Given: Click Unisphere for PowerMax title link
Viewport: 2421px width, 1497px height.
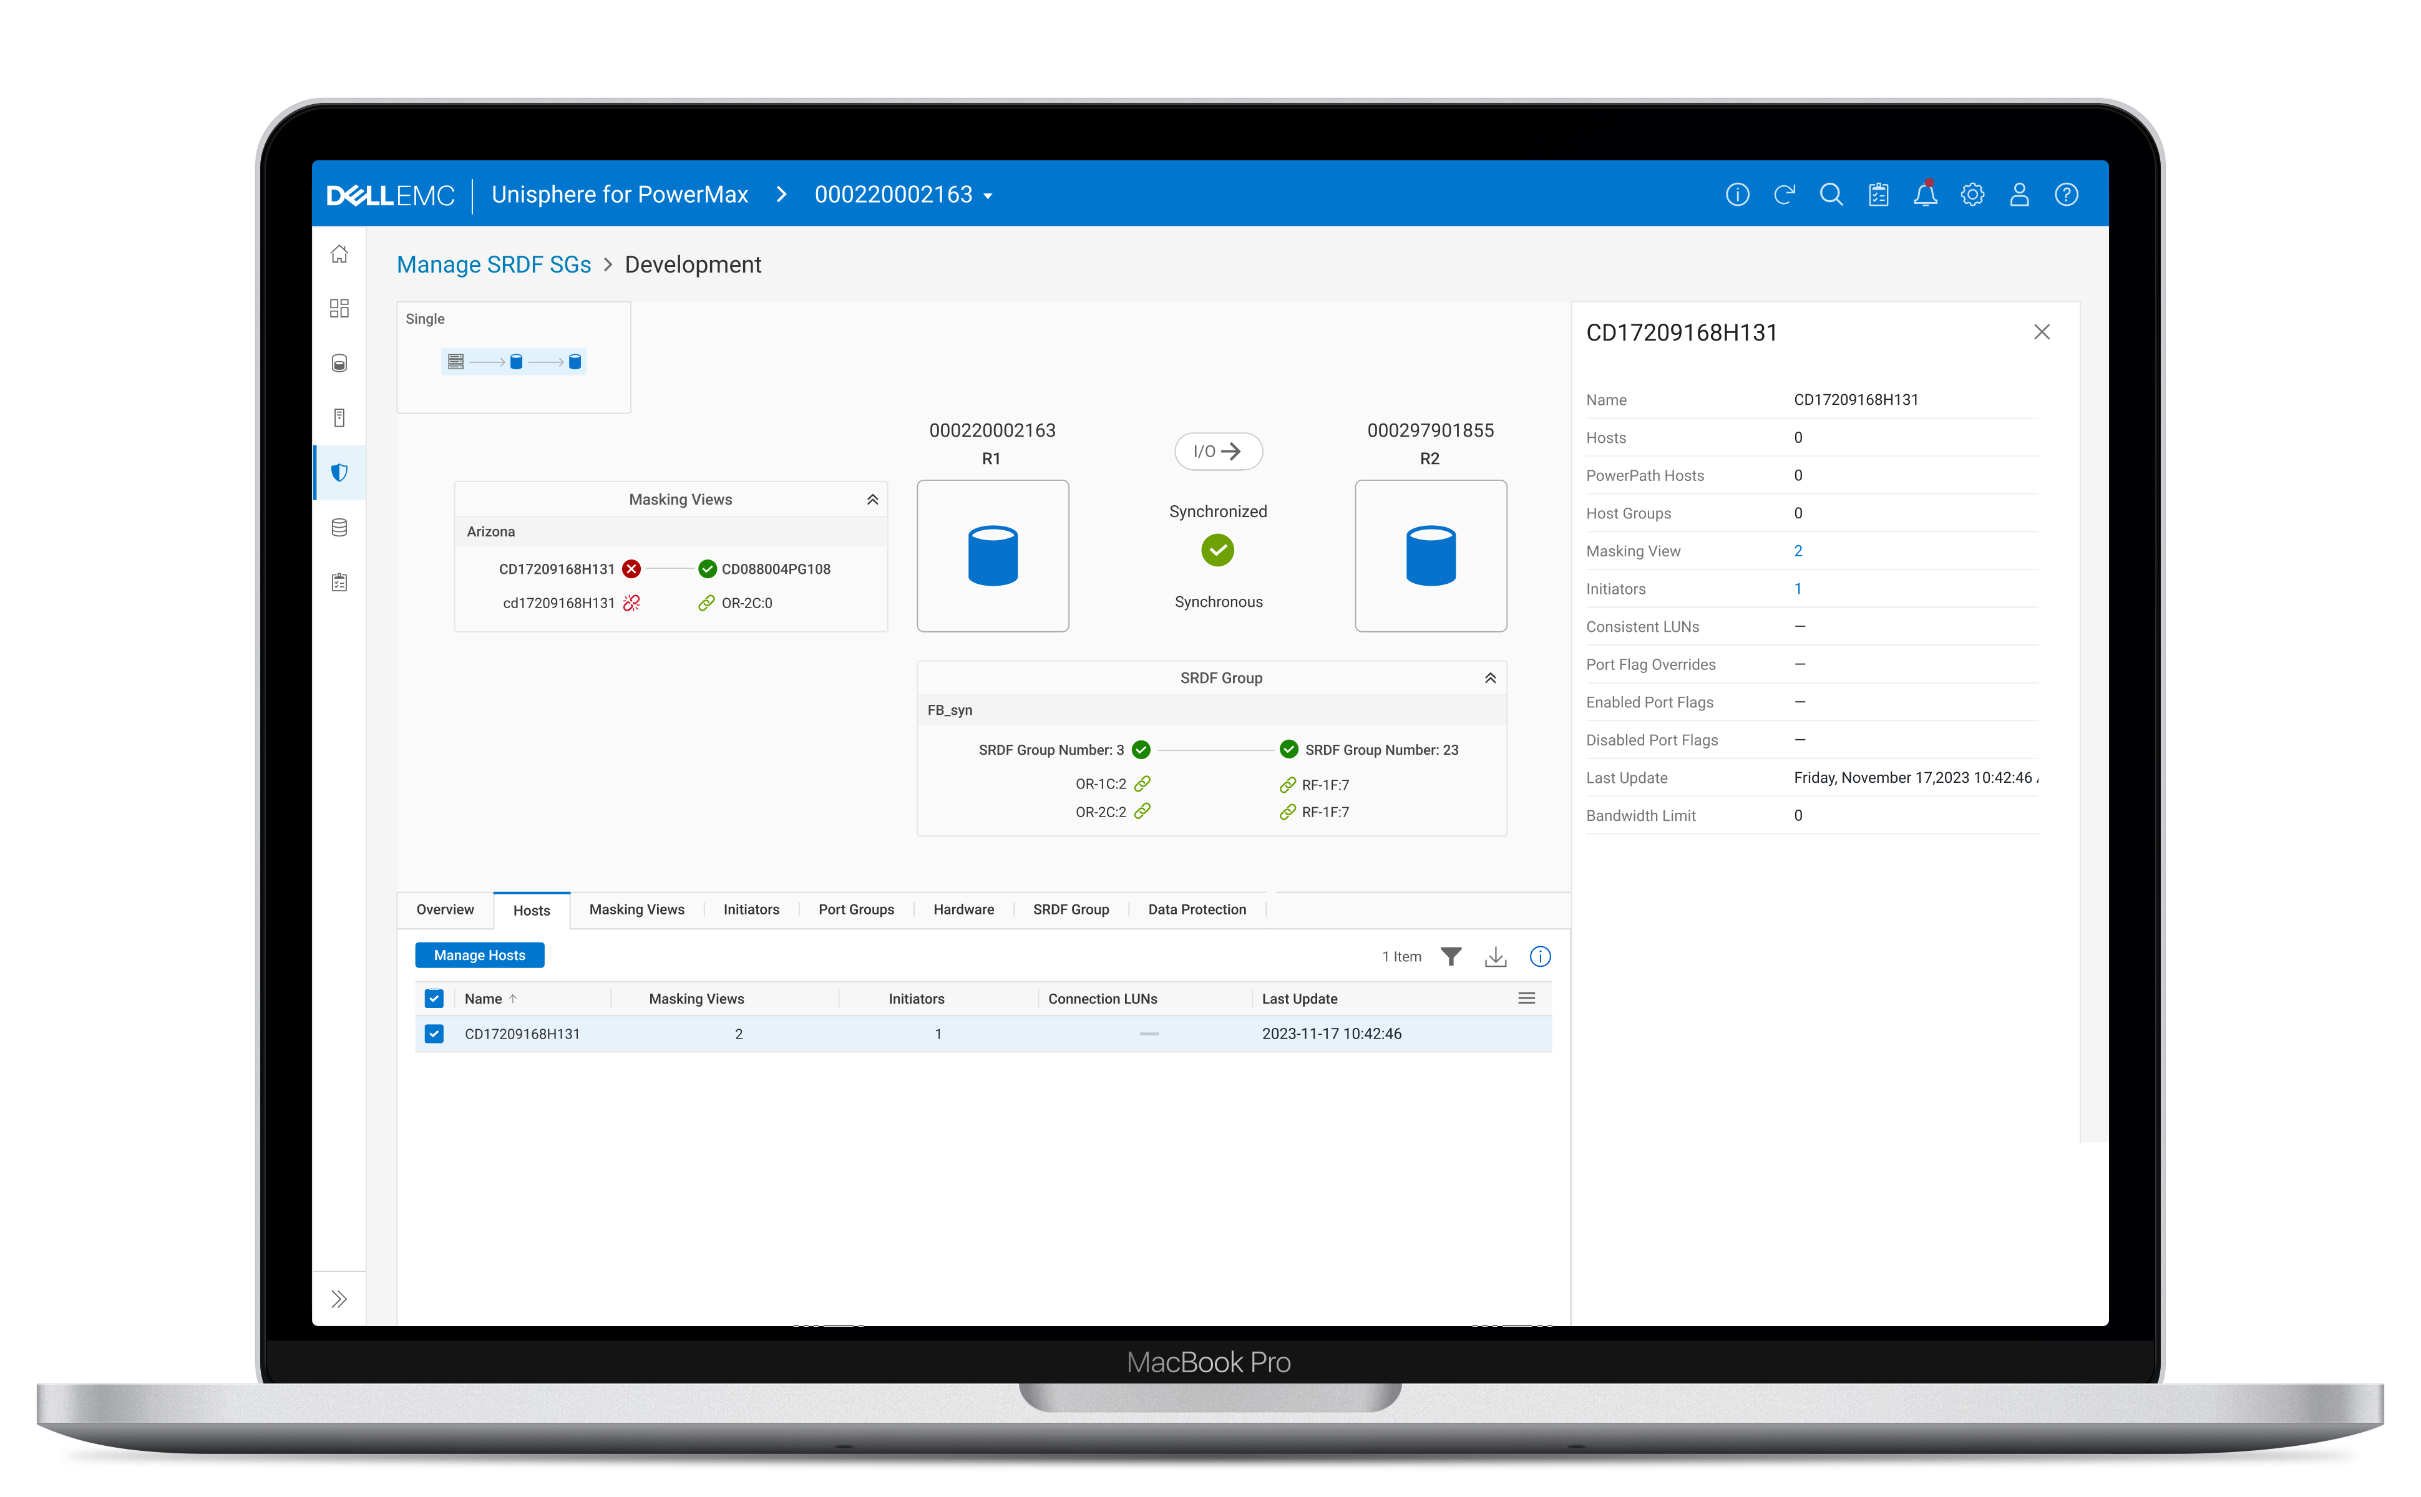Looking at the screenshot, I should (620, 195).
